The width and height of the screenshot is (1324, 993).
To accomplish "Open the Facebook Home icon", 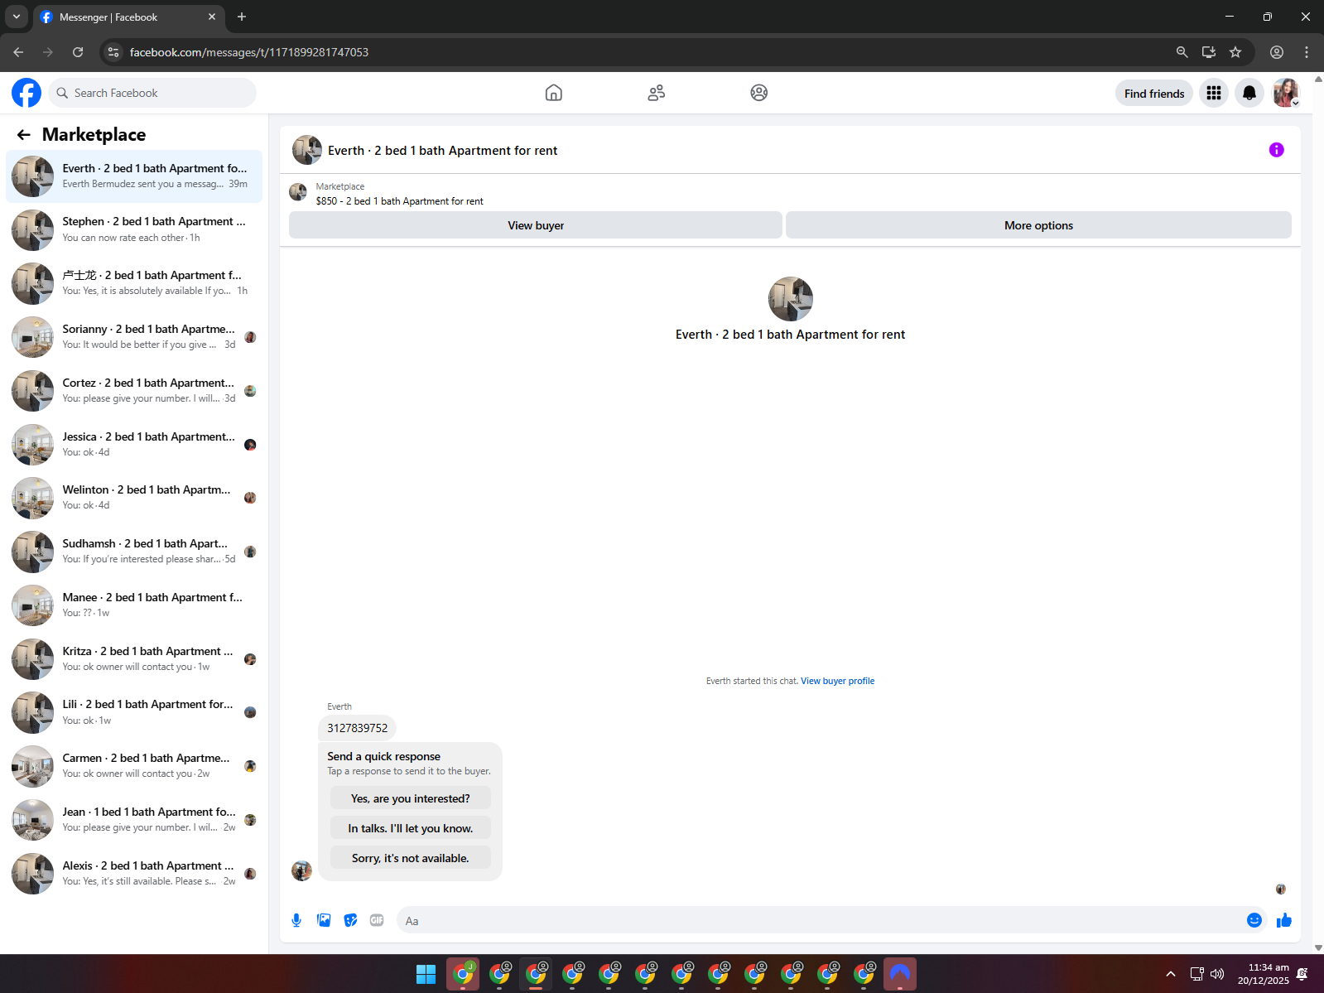I will [x=554, y=93].
